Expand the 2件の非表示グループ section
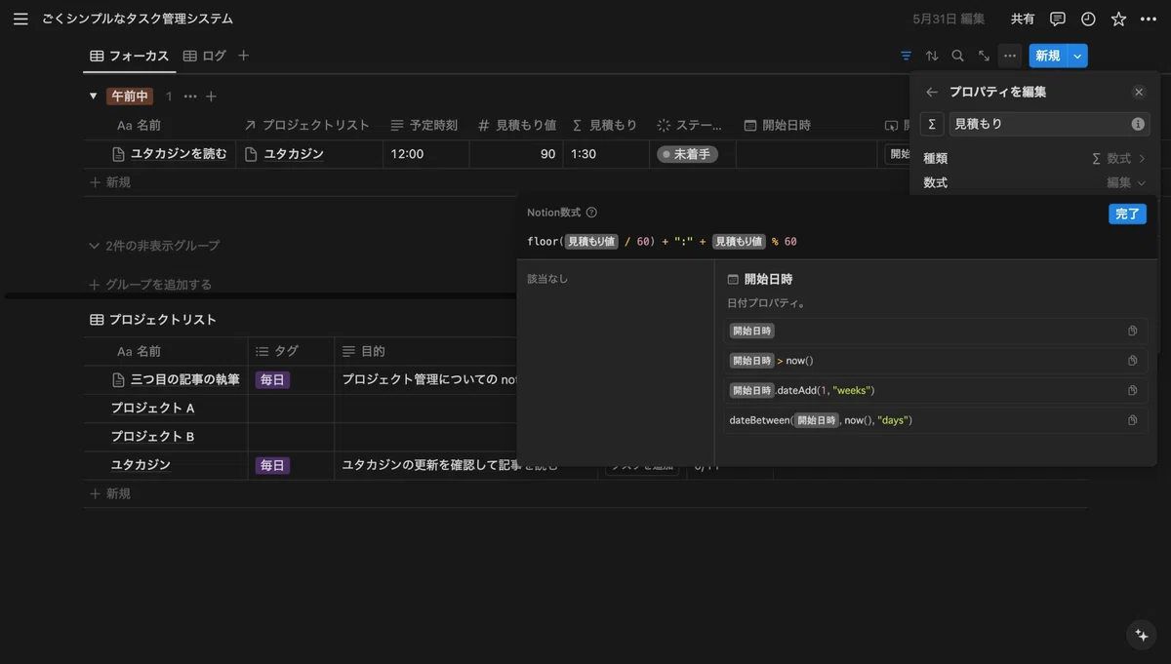Viewport: 1171px width, 664px height. click(x=154, y=246)
